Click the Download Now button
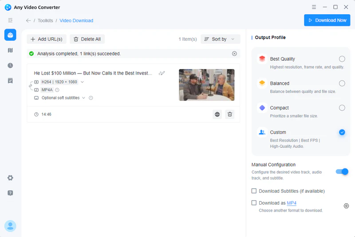The image size is (355, 237). pyautogui.click(x=327, y=20)
